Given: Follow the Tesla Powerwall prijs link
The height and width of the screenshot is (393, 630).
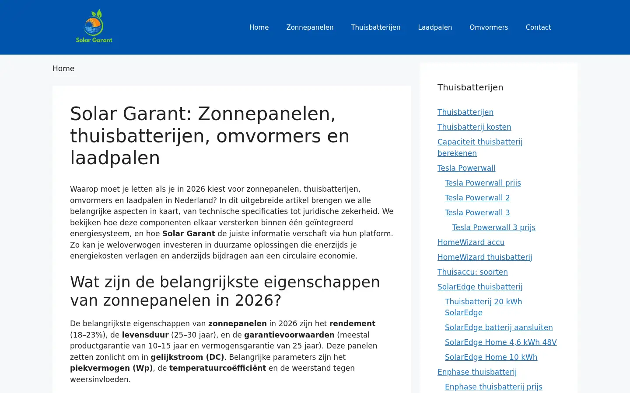Looking at the screenshot, I should (483, 183).
